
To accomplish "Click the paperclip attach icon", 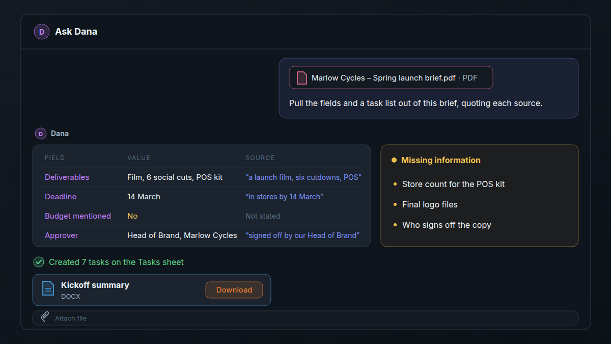I will [45, 317].
